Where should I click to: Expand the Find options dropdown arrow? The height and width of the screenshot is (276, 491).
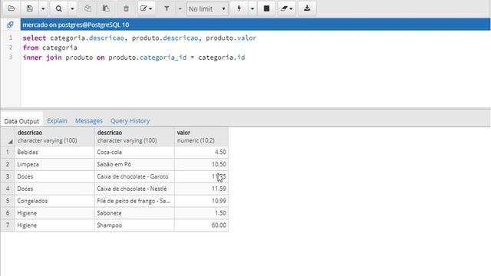[x=72, y=8]
